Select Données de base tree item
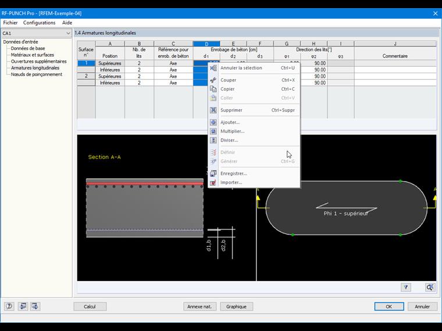 click(28, 48)
